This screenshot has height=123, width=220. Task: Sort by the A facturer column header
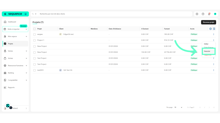tap(145, 29)
